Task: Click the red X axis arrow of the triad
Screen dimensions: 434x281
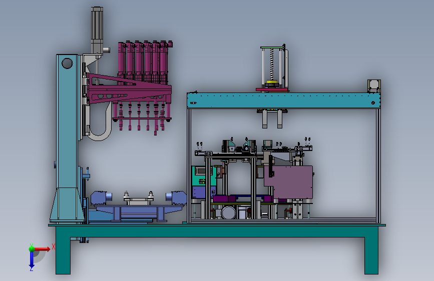Action: (x=42, y=249)
